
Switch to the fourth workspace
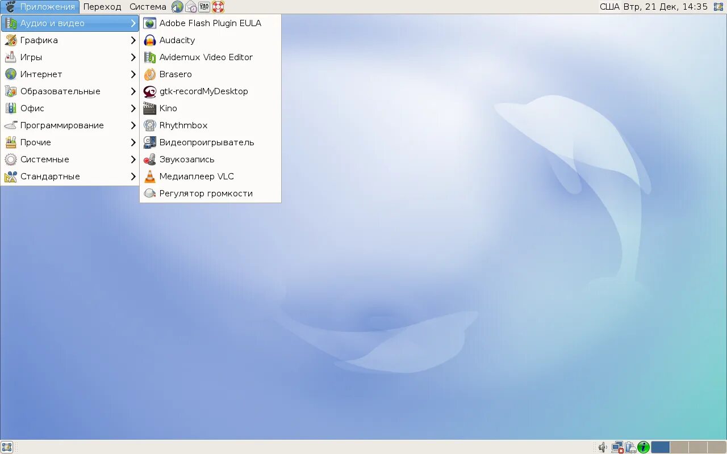717,447
